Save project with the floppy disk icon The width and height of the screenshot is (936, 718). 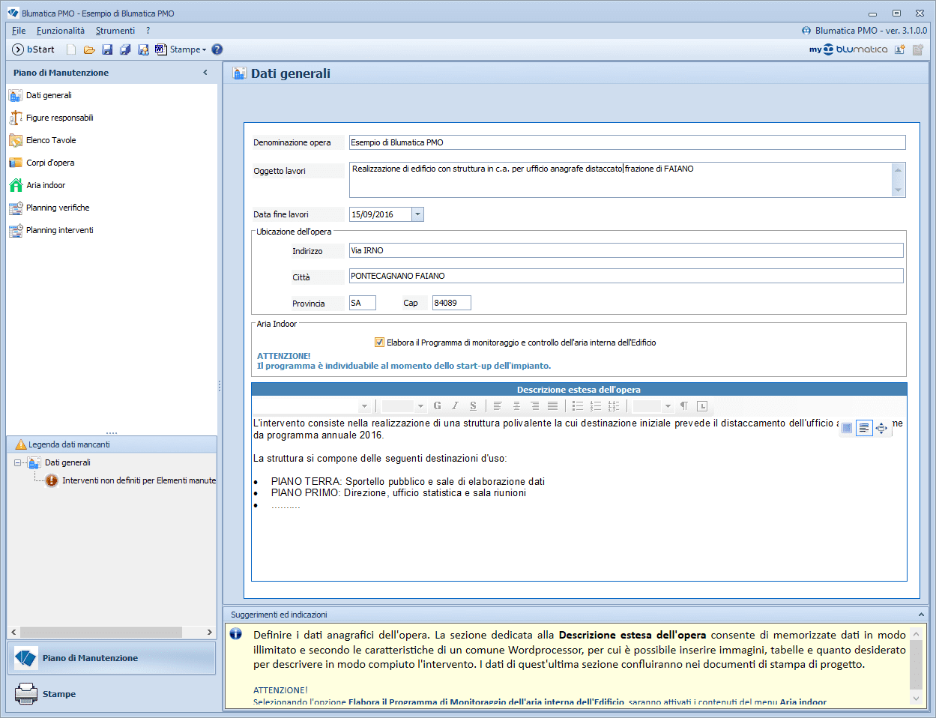107,49
